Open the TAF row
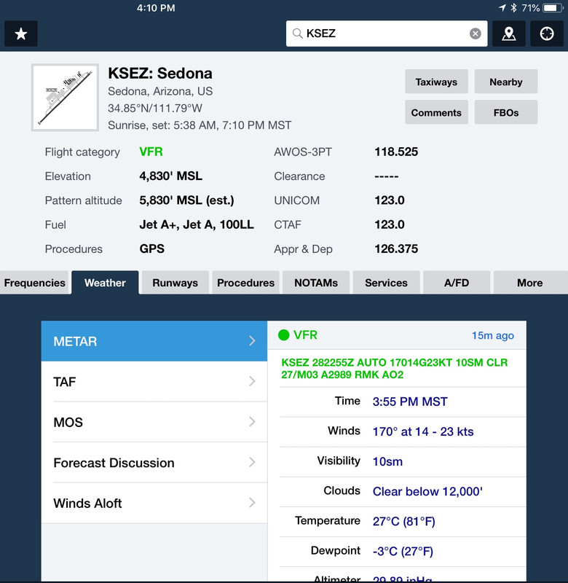This screenshot has width=568, height=583. (x=154, y=381)
